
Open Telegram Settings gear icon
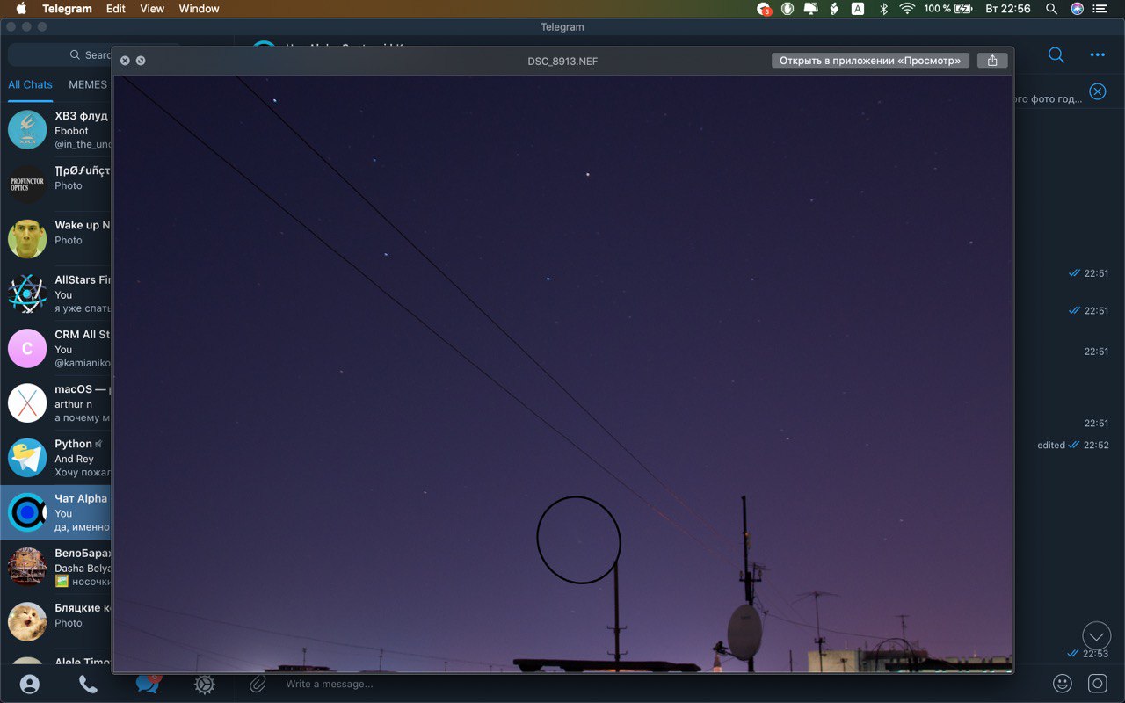pos(205,684)
